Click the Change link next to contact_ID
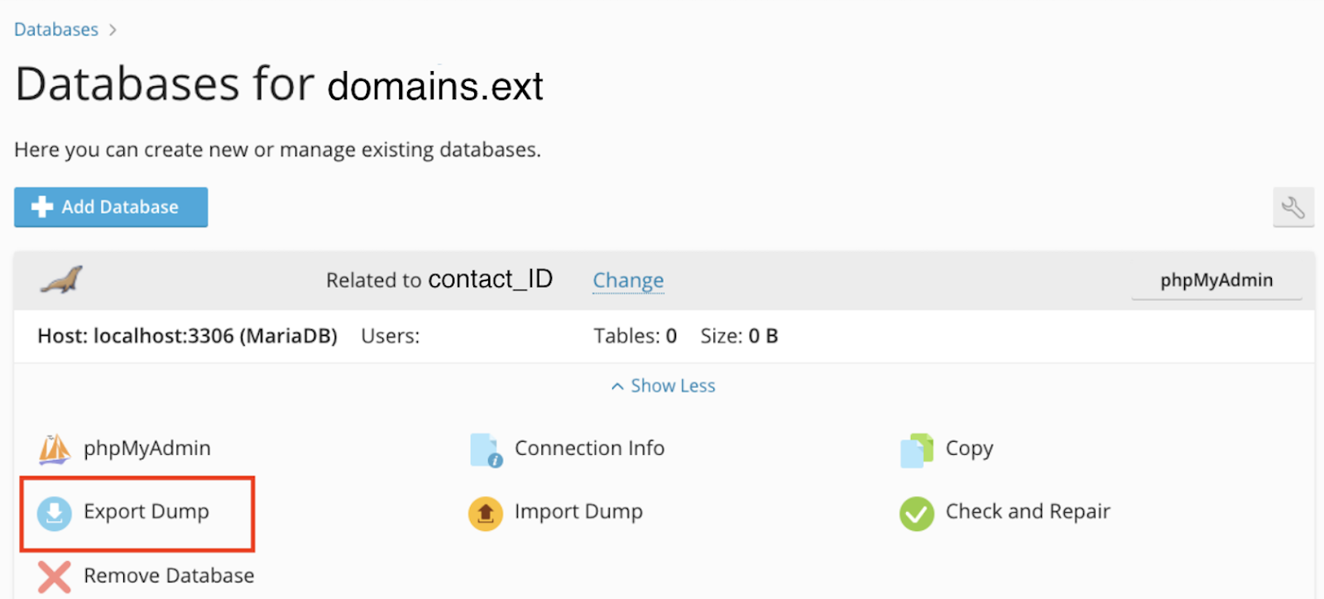The height and width of the screenshot is (599, 1324). tap(627, 280)
